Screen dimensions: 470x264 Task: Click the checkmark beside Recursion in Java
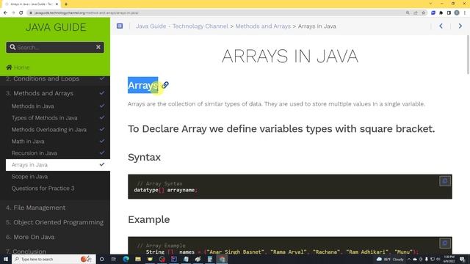point(102,153)
